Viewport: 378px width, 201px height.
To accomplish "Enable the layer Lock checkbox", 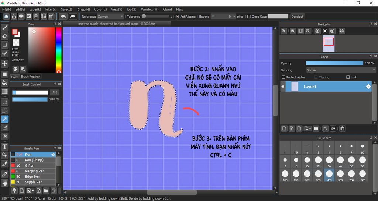I will pyautogui.click(x=348, y=77).
